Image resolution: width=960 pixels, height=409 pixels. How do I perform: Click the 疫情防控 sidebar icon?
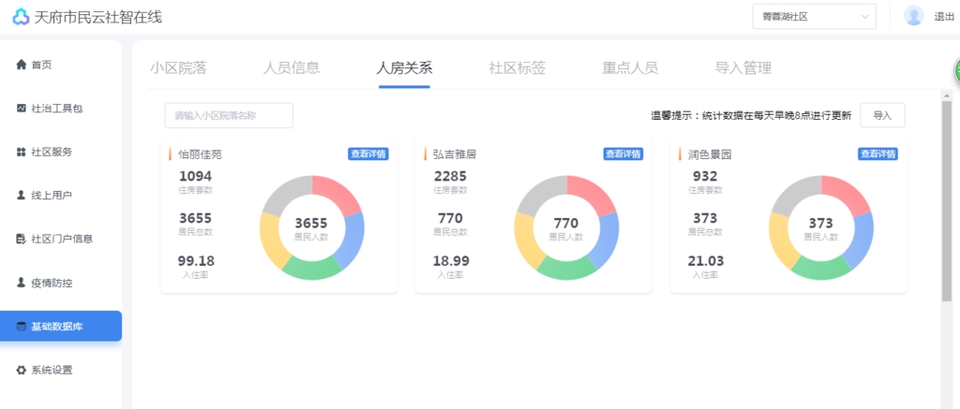[21, 282]
